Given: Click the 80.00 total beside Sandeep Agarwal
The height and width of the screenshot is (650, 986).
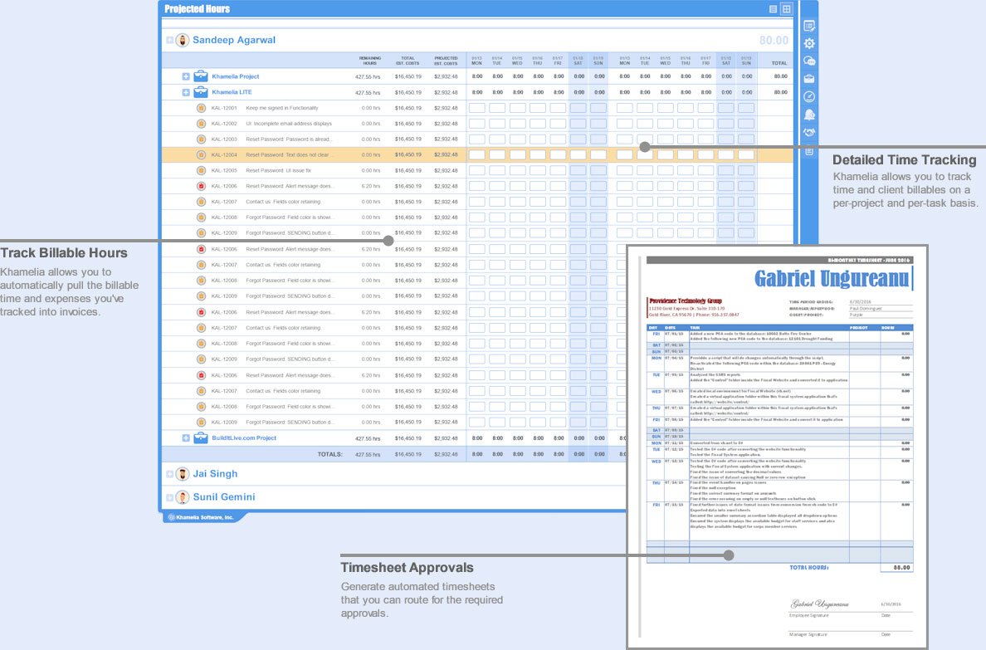Looking at the screenshot, I should coord(774,41).
